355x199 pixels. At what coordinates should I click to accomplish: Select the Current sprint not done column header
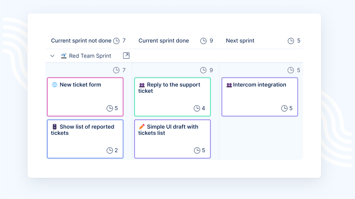81,41
